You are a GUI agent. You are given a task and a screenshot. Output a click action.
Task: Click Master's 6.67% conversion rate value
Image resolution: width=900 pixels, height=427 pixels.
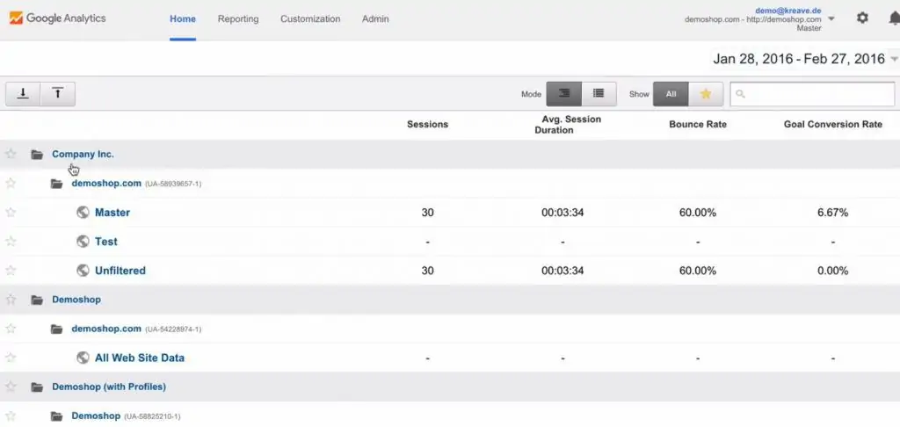point(833,213)
